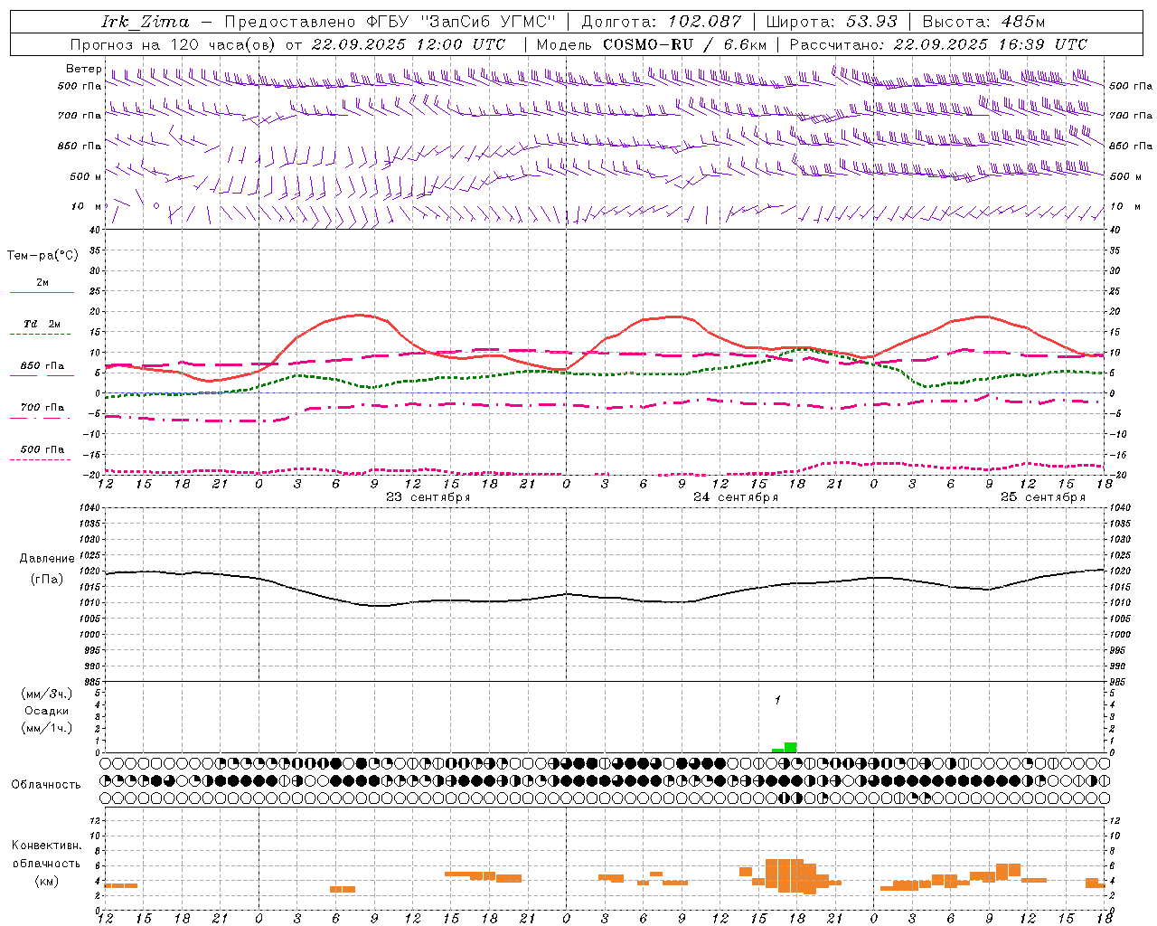Click the Ветер wind panel label
The height and width of the screenshot is (926, 1157).
point(84,69)
